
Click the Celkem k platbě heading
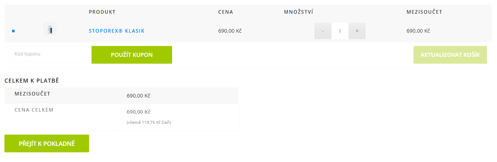[32, 81]
